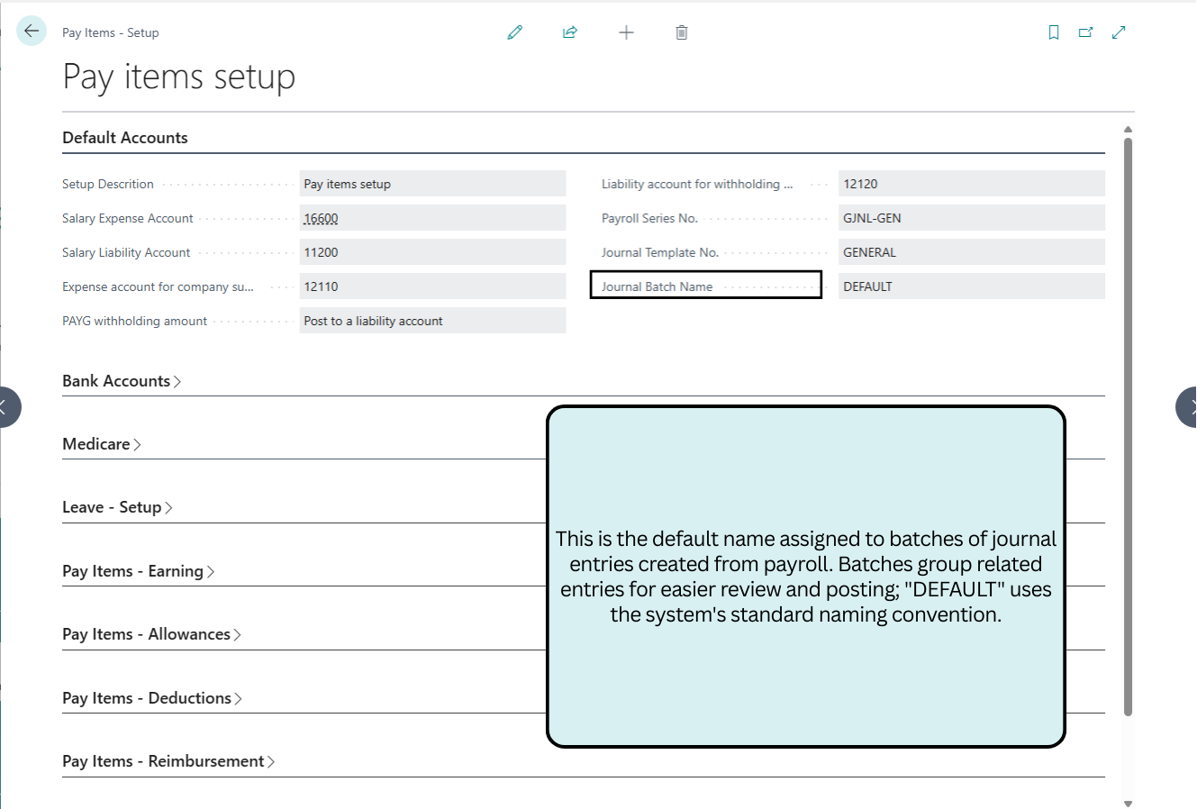Open page in new window icon
This screenshot has height=809, width=1197.
pyautogui.click(x=1086, y=32)
